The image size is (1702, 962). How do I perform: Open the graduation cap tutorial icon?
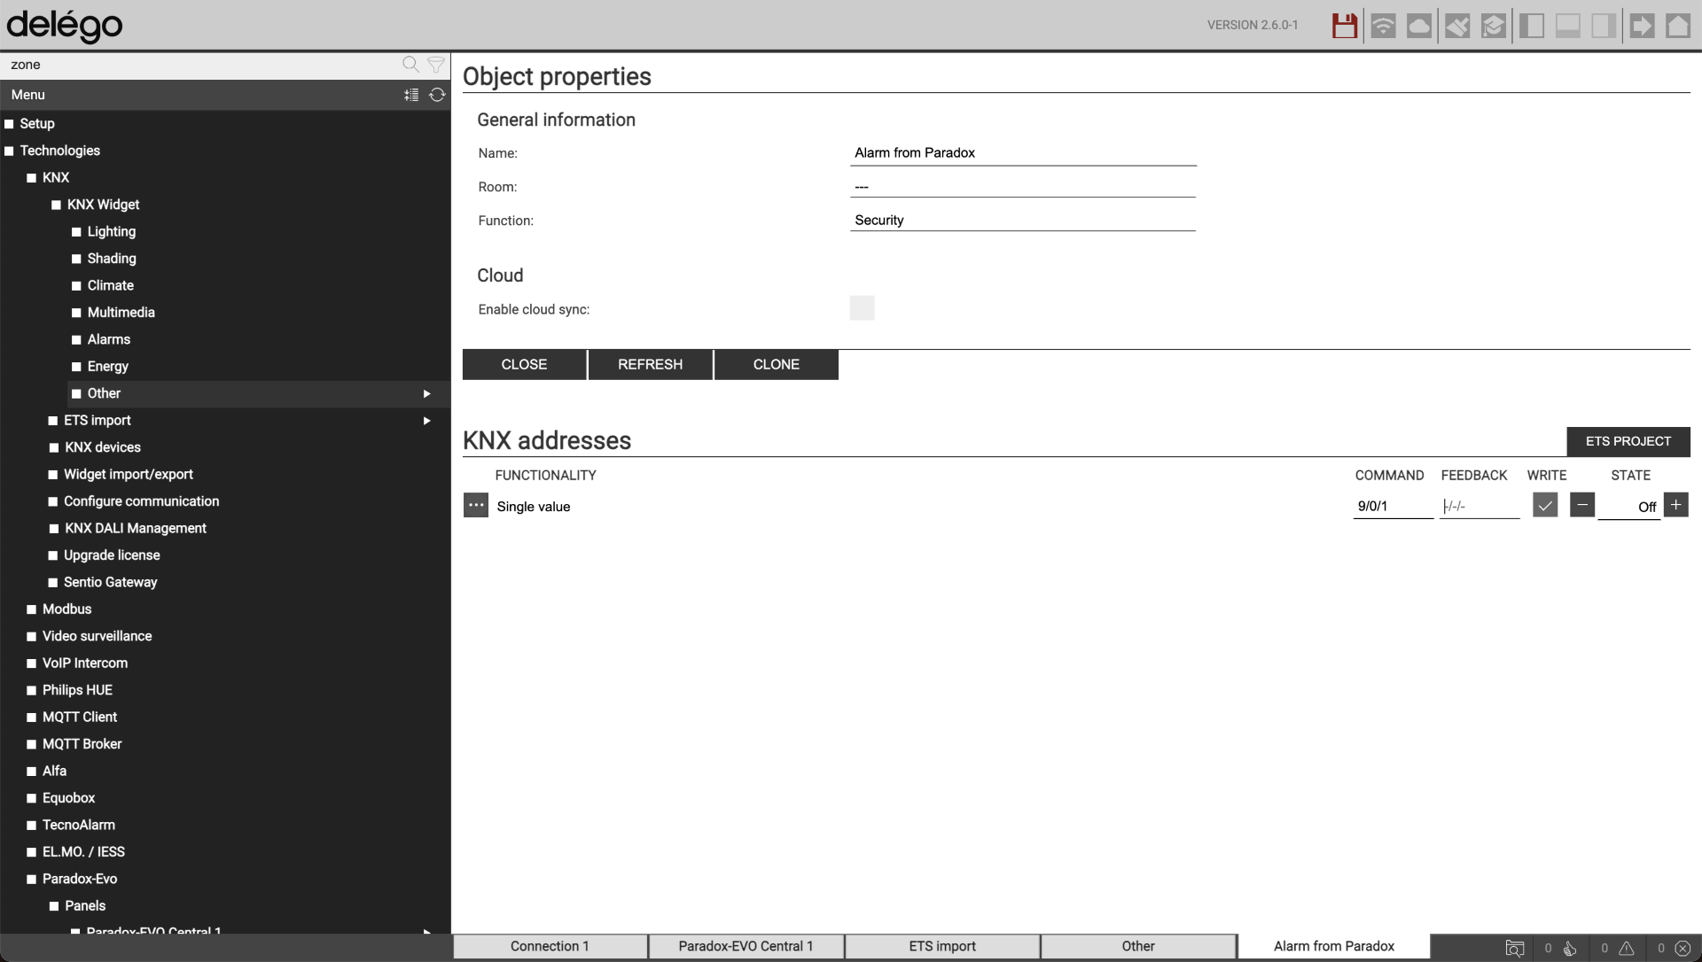[x=1494, y=26]
